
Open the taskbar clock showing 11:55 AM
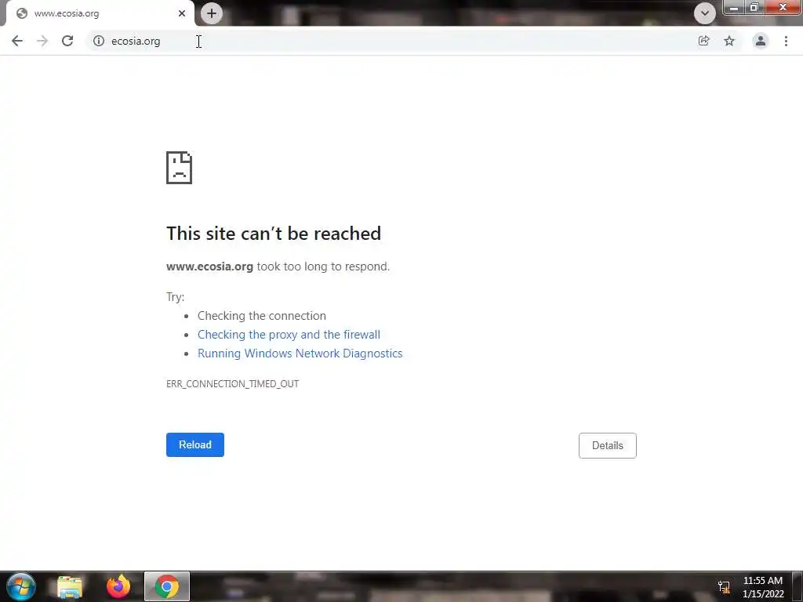click(763, 587)
